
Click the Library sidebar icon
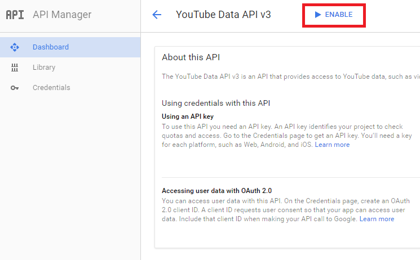pos(15,68)
